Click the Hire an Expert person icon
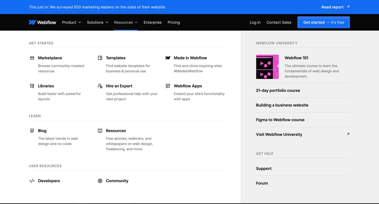 (x=100, y=86)
